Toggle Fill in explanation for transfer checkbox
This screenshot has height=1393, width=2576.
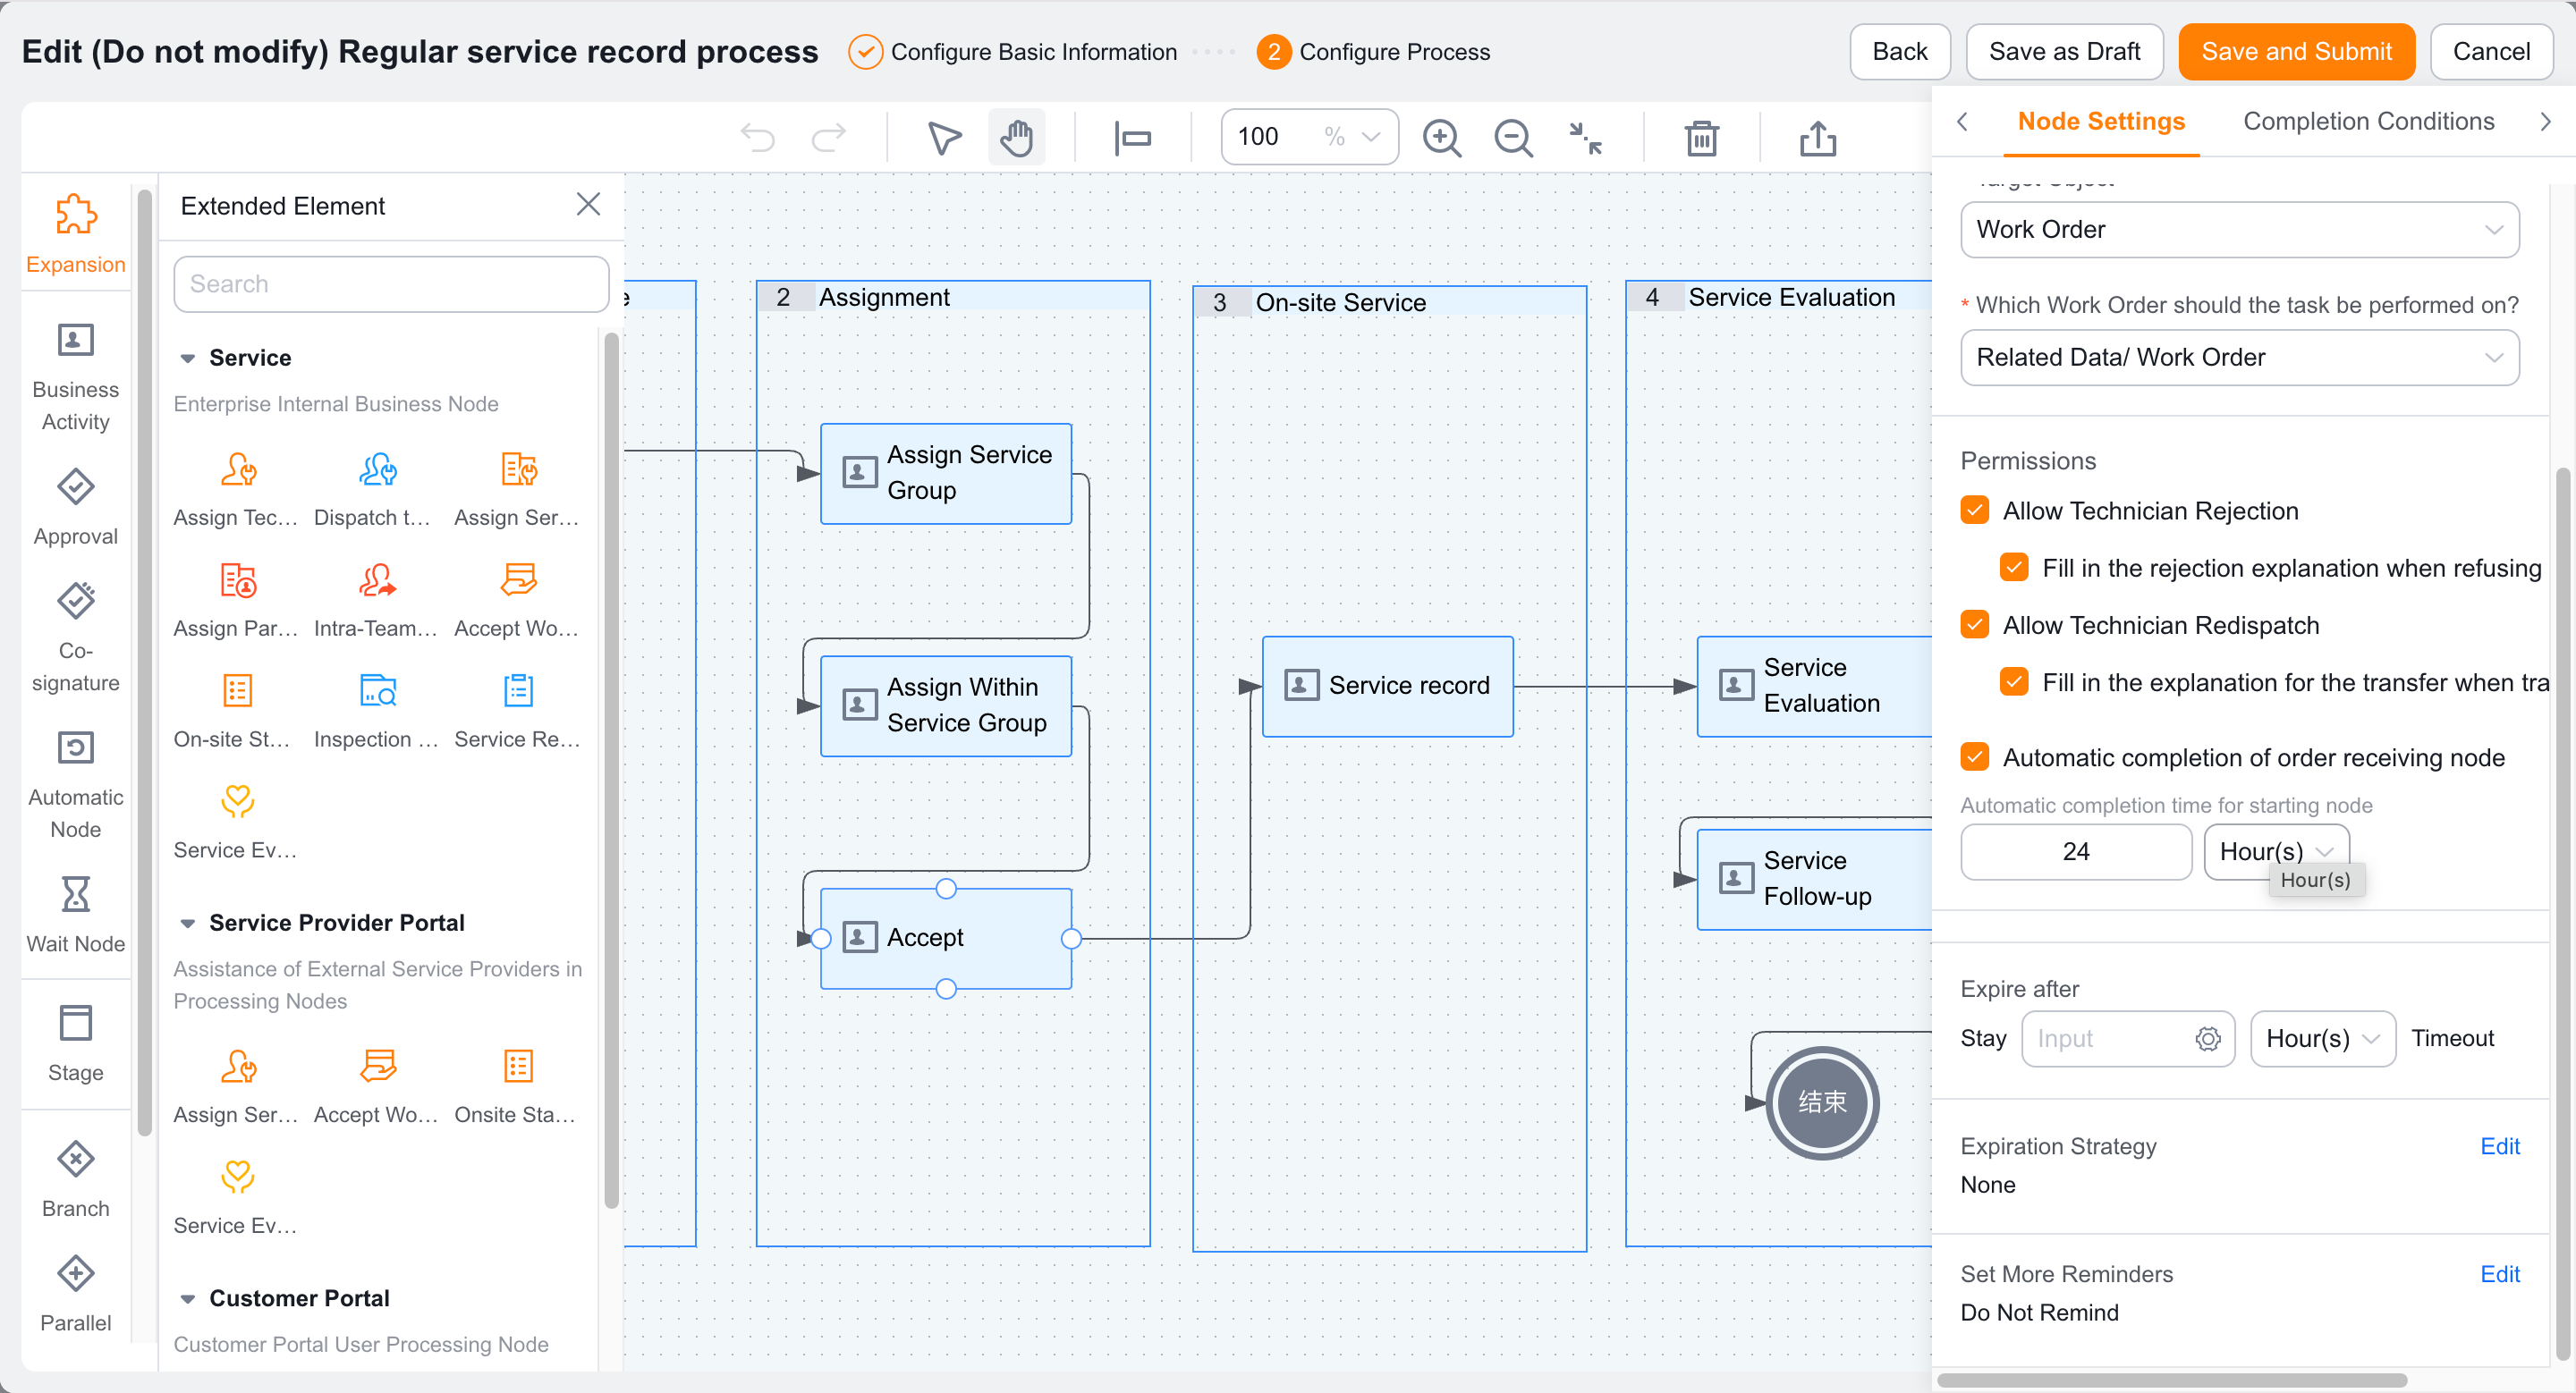tap(2014, 681)
